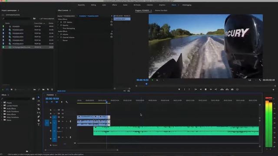Expand the Lumetri Presets folder

click(2, 106)
